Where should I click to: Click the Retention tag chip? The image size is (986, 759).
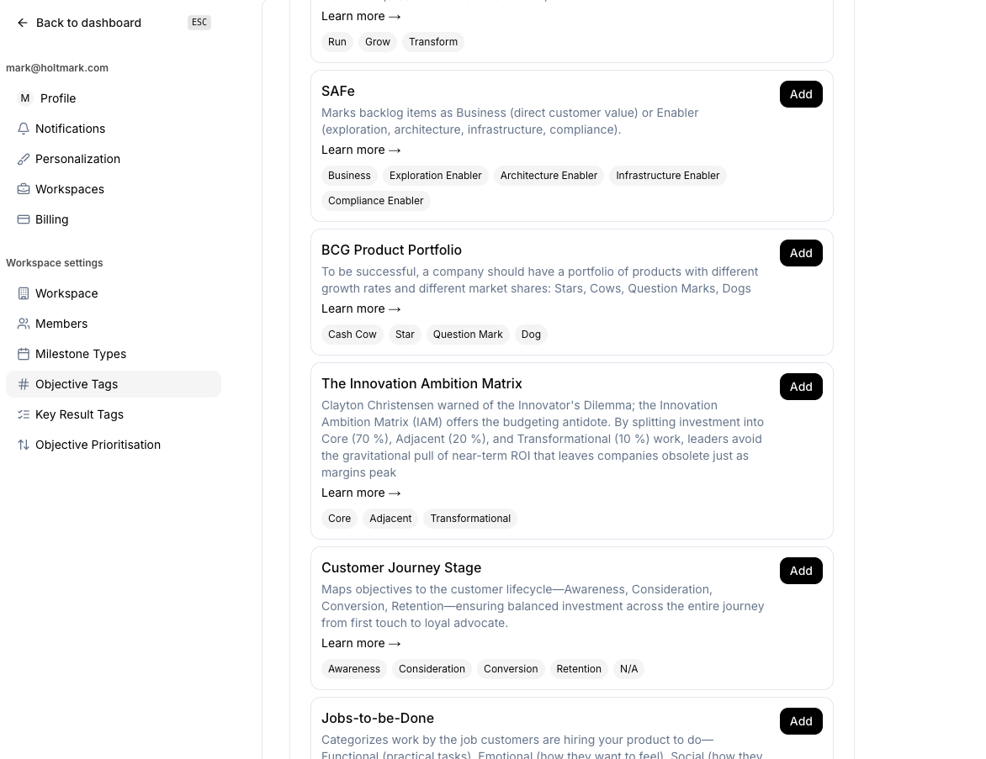(x=579, y=669)
